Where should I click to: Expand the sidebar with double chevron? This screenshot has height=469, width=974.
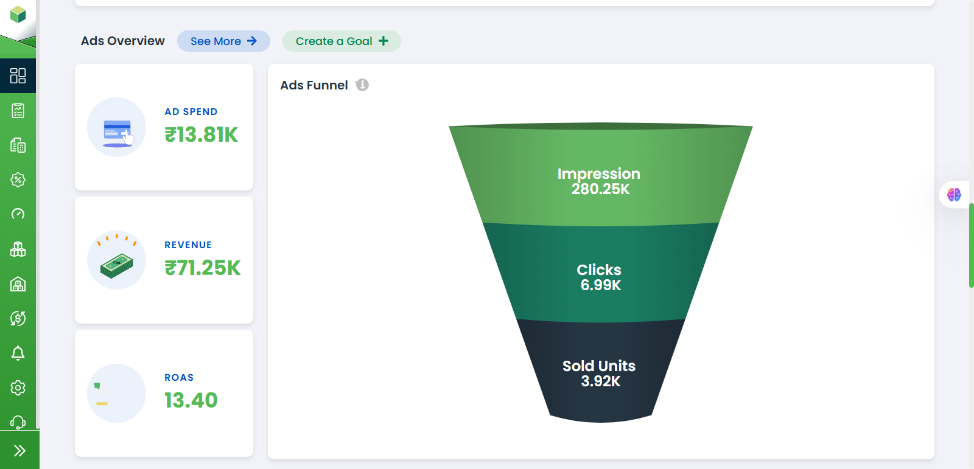pyautogui.click(x=19, y=451)
